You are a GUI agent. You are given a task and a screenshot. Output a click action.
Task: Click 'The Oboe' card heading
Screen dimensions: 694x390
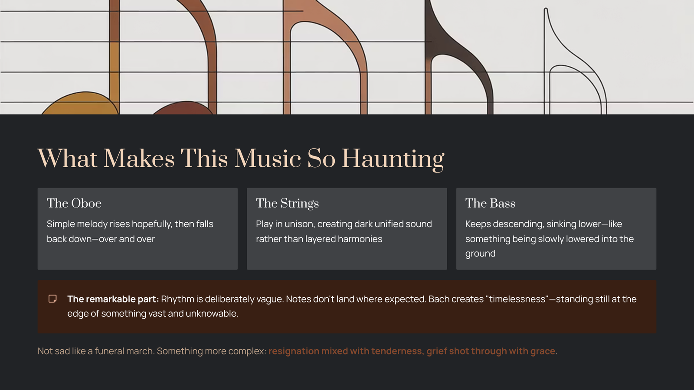click(74, 203)
